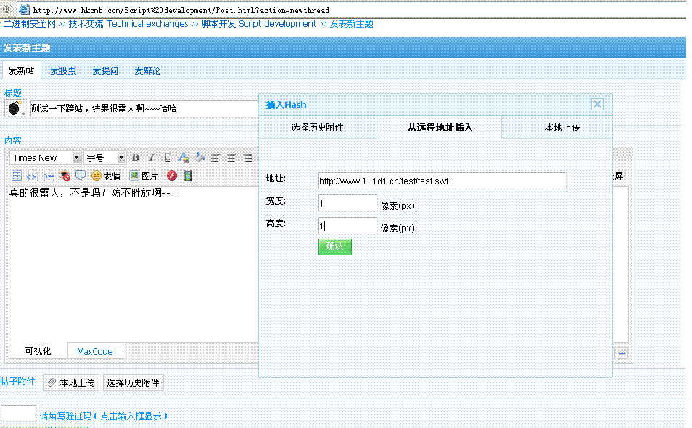Open the 表情 emoticon picker
Image resolution: width=692 pixels, height=428 pixels.
pyautogui.click(x=106, y=176)
